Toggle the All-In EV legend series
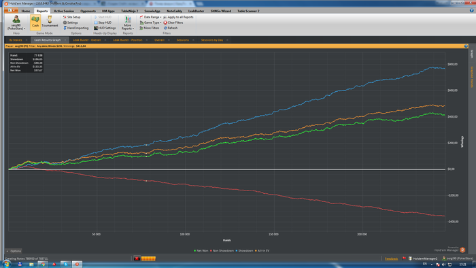This screenshot has height=268, width=476. click(x=262, y=251)
